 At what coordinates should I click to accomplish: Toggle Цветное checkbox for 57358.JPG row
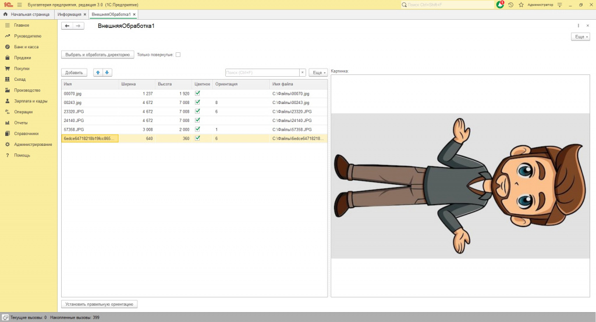pyautogui.click(x=197, y=129)
